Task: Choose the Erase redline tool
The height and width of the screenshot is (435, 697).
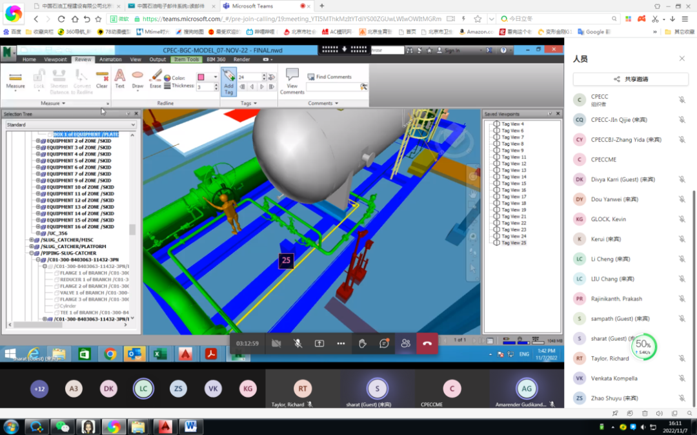Action: pyautogui.click(x=155, y=79)
